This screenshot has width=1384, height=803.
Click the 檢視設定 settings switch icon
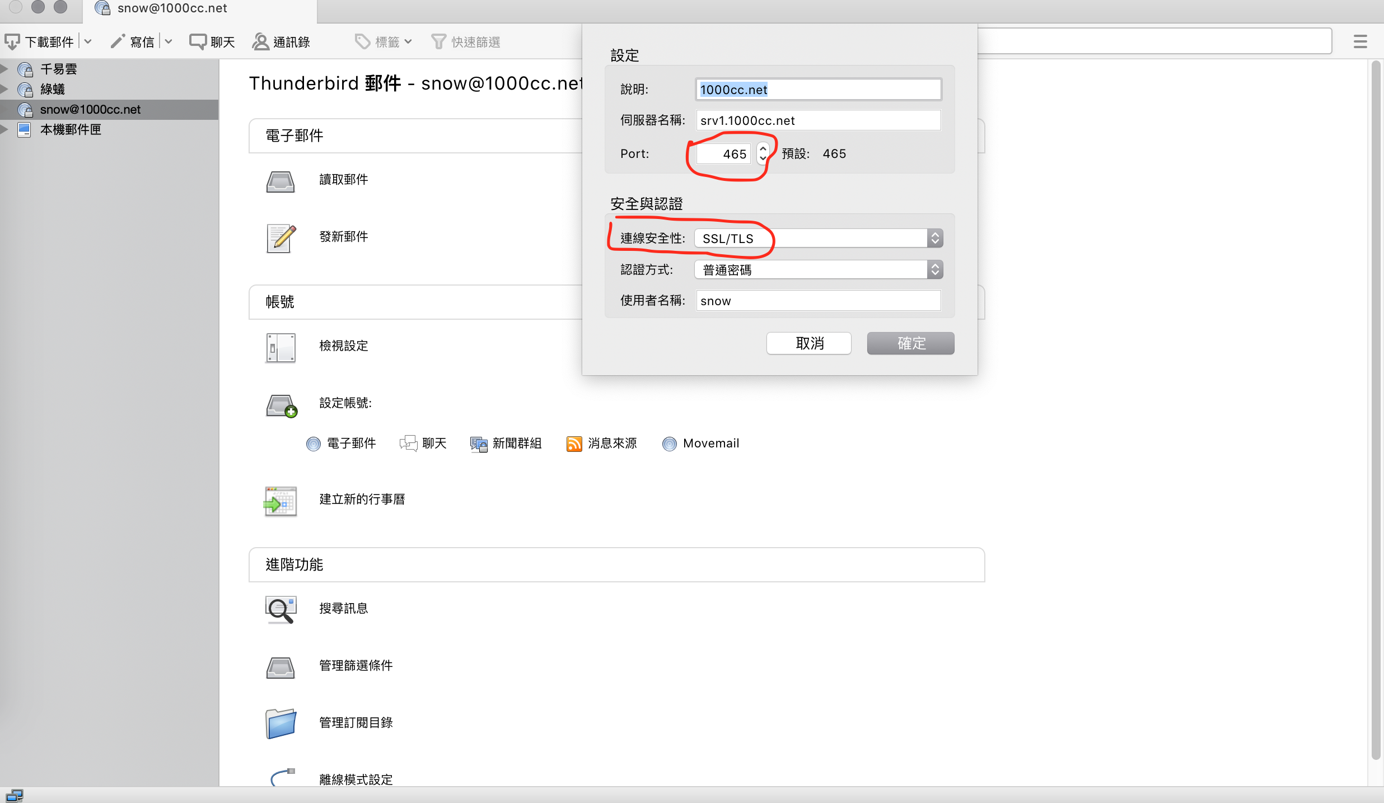(x=280, y=348)
